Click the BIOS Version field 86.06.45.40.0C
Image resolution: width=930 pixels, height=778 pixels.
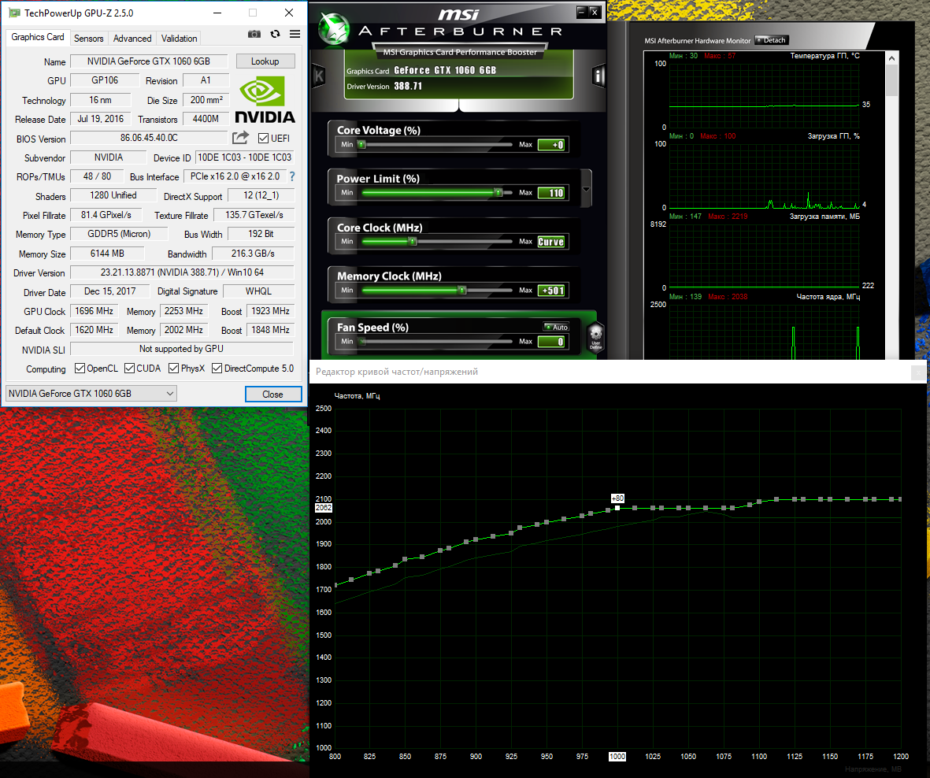149,138
